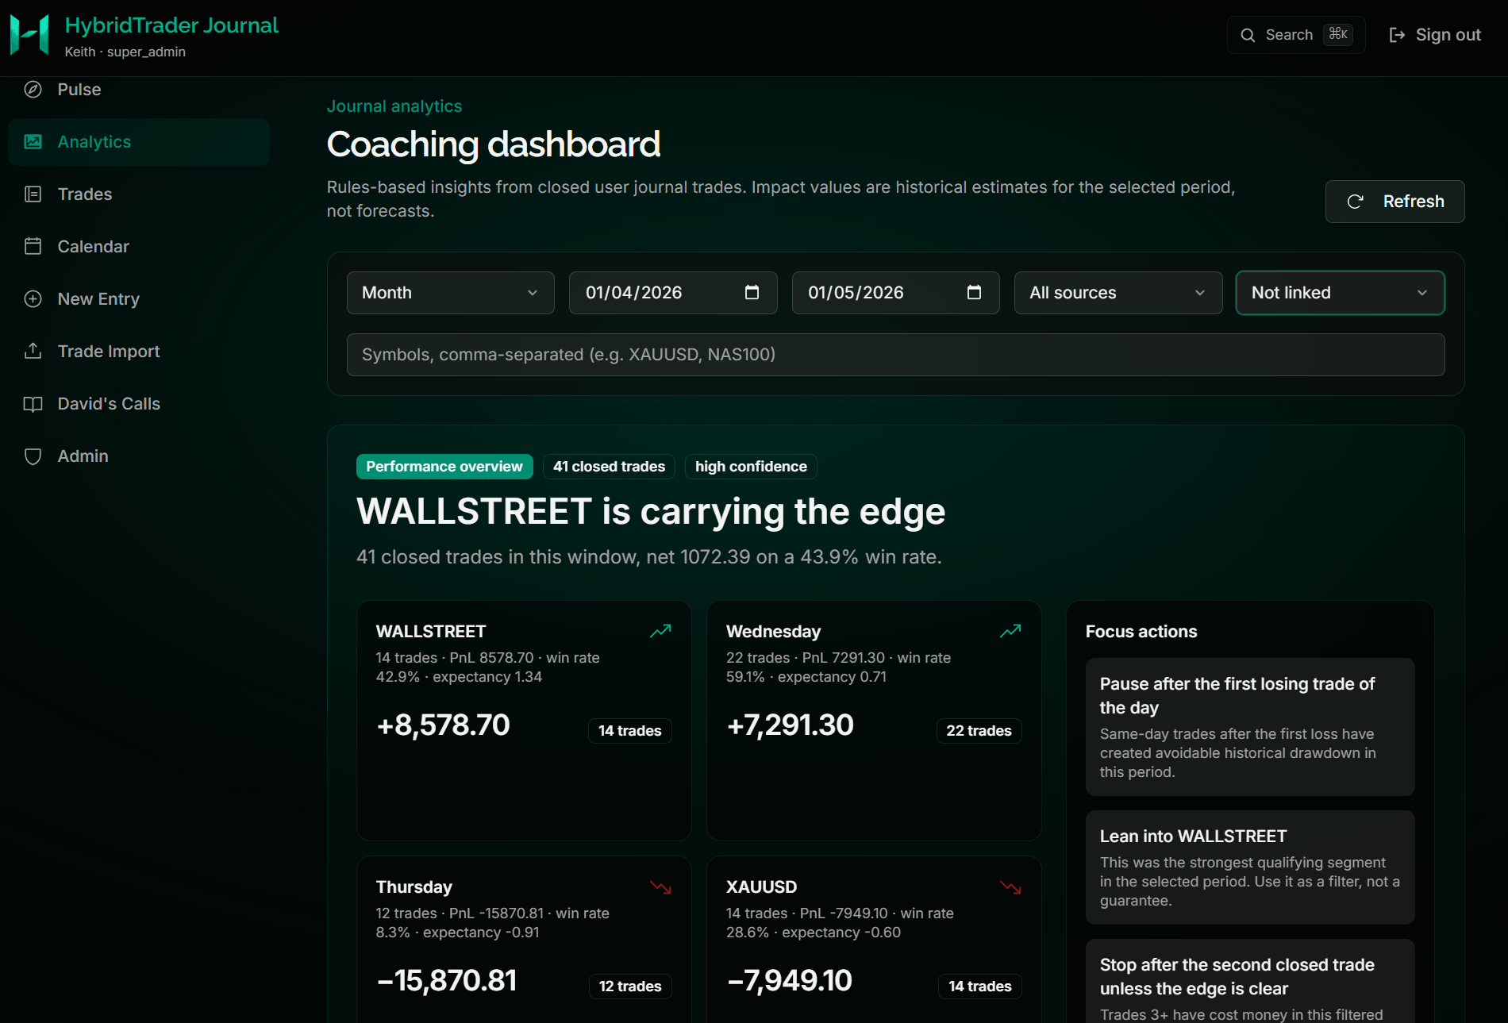
Task: Click the 'Focus actions' heading
Action: tap(1141, 632)
